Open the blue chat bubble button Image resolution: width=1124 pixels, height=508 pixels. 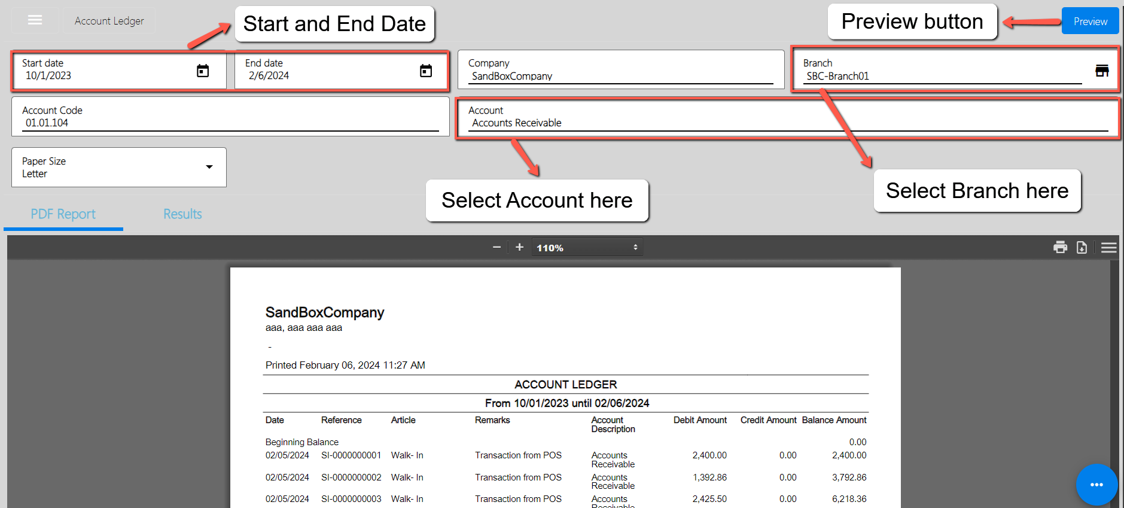pos(1096,485)
